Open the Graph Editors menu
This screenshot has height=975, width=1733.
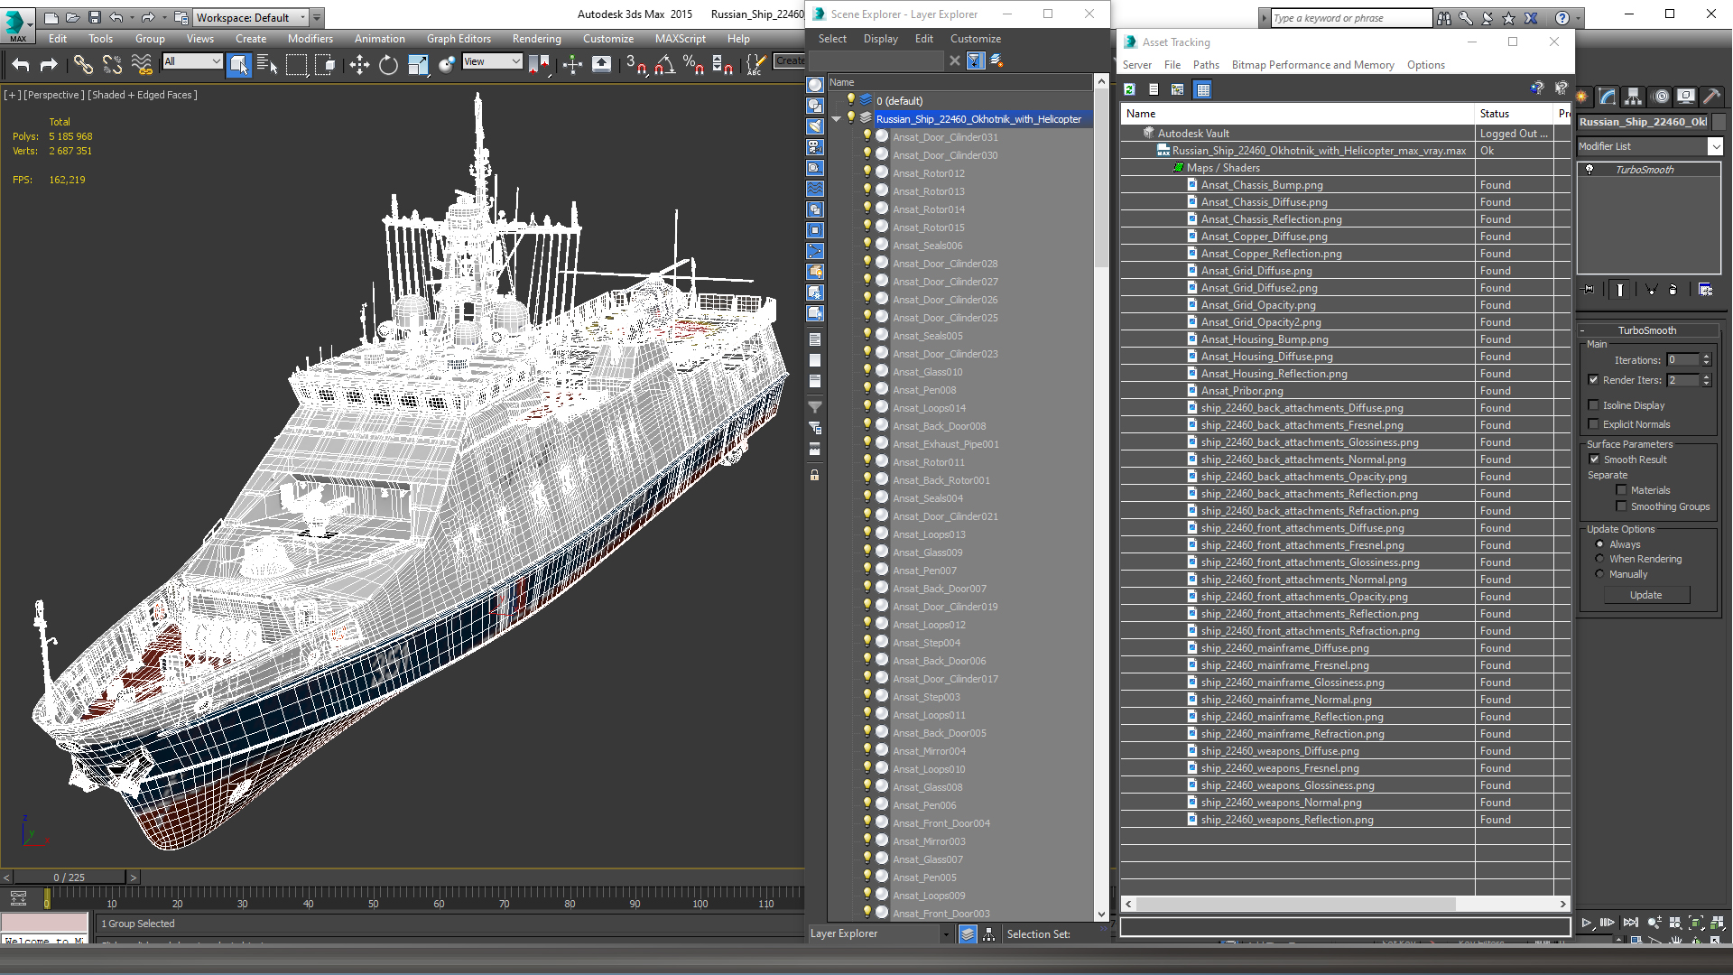(459, 39)
